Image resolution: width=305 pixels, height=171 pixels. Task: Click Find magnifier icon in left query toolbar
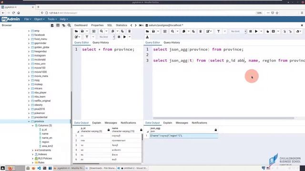coord(102,31)
